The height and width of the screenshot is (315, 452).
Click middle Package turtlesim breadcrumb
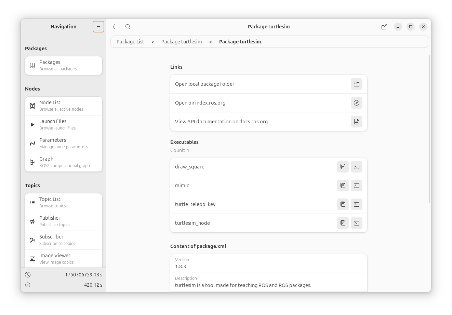click(182, 42)
